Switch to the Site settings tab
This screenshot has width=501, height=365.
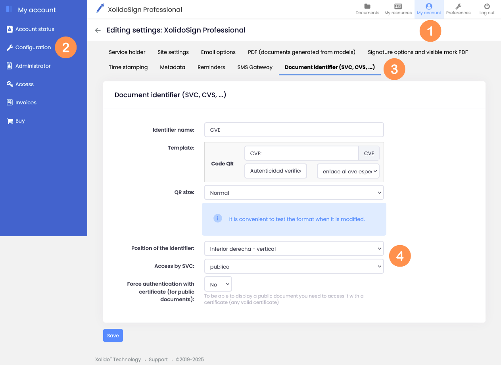(173, 52)
